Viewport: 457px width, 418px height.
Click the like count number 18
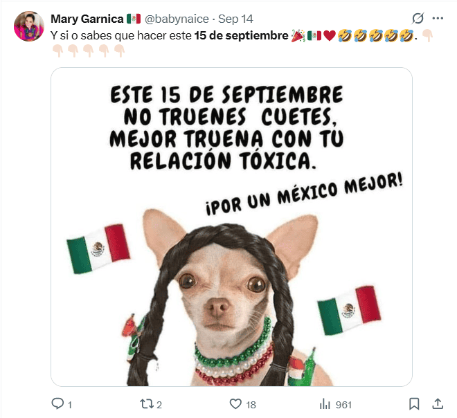pyautogui.click(x=251, y=405)
